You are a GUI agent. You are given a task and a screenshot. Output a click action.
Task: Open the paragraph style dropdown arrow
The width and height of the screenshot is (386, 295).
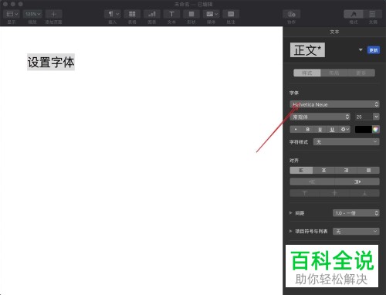[x=361, y=50]
